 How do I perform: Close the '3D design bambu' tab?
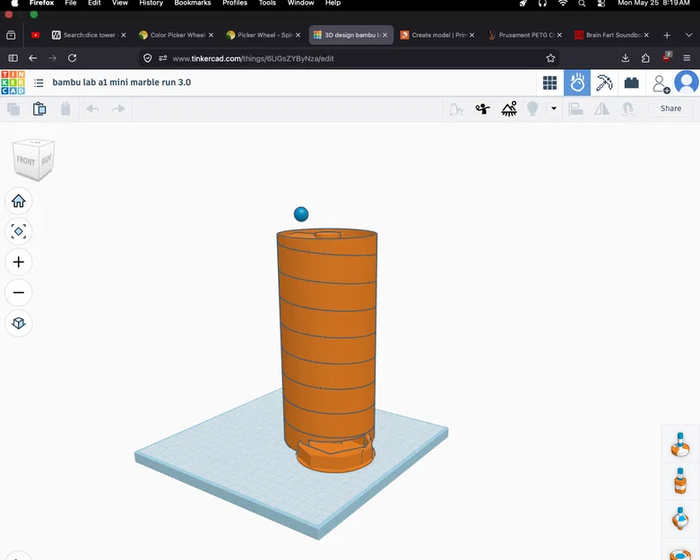pos(385,35)
